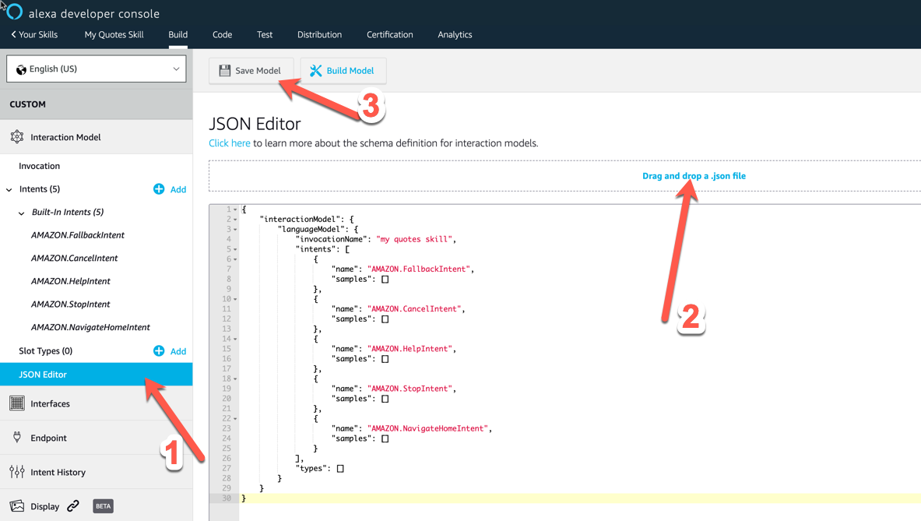The width and height of the screenshot is (921, 521).
Task: Select AMAZON.StopIntent in sidebar
Action: click(71, 304)
